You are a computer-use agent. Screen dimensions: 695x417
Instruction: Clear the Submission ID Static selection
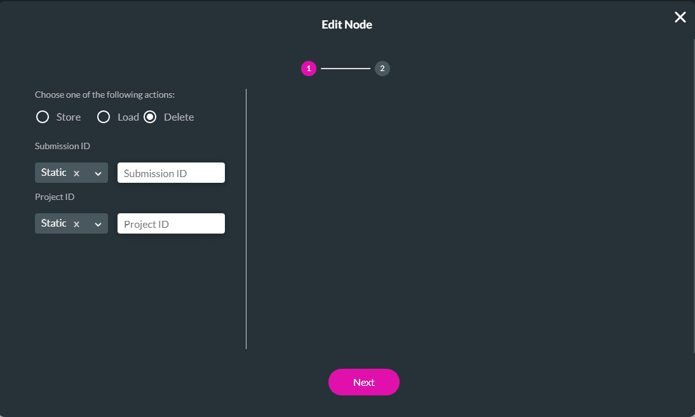point(76,173)
